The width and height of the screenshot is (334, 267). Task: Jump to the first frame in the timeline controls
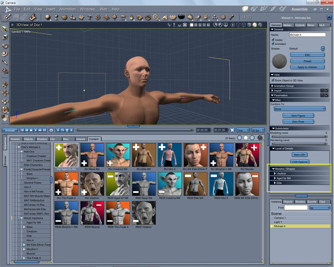pyautogui.click(x=22, y=130)
